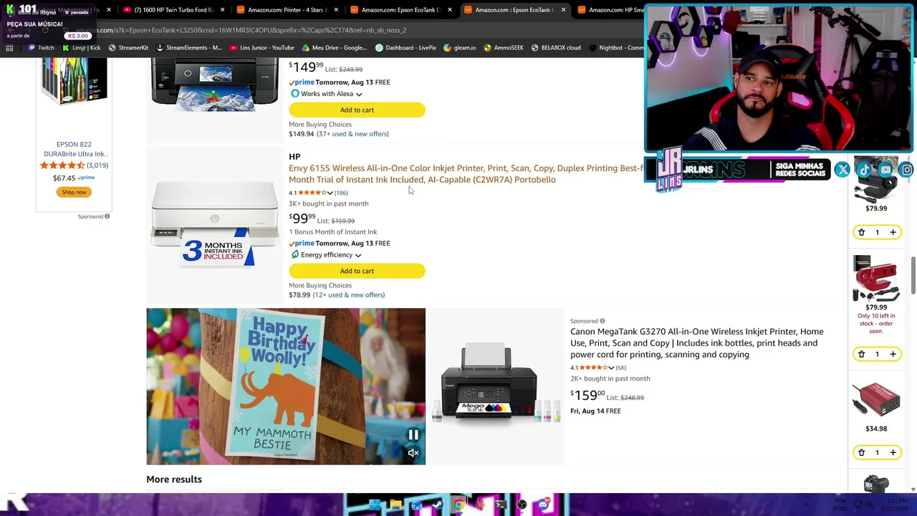Open Canon MegaTank rating breakdown chevron
917x516 pixels.
(x=611, y=368)
